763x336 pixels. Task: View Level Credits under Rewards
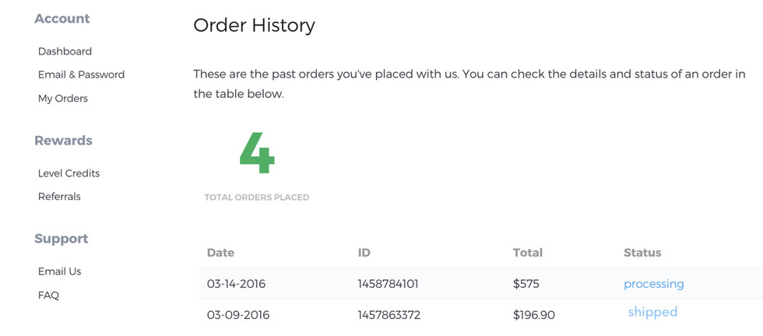[x=69, y=173]
